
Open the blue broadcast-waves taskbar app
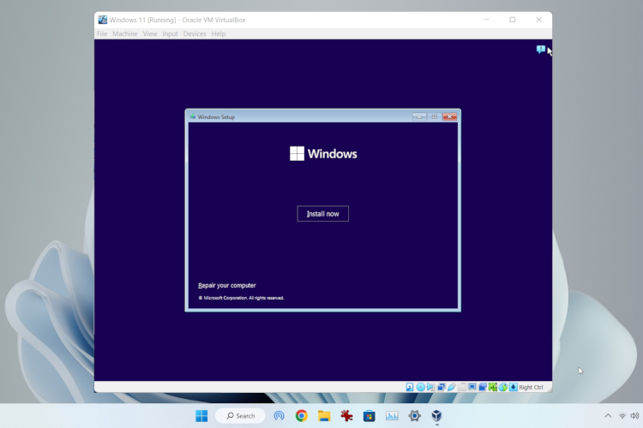(x=279, y=416)
